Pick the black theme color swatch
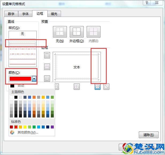The width and height of the screenshot is (165, 155). 16,97
